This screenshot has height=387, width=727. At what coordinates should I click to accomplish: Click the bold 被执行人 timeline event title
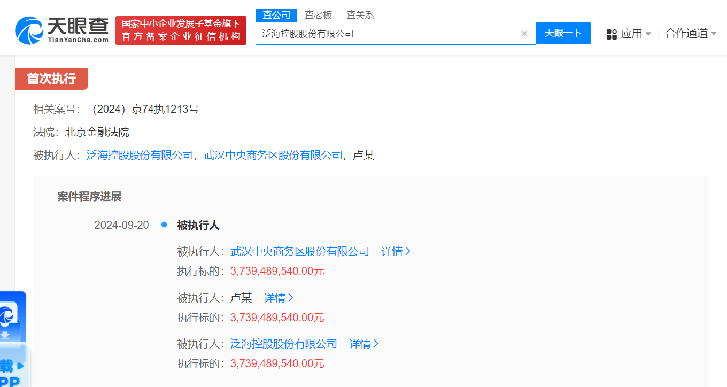pyautogui.click(x=198, y=225)
